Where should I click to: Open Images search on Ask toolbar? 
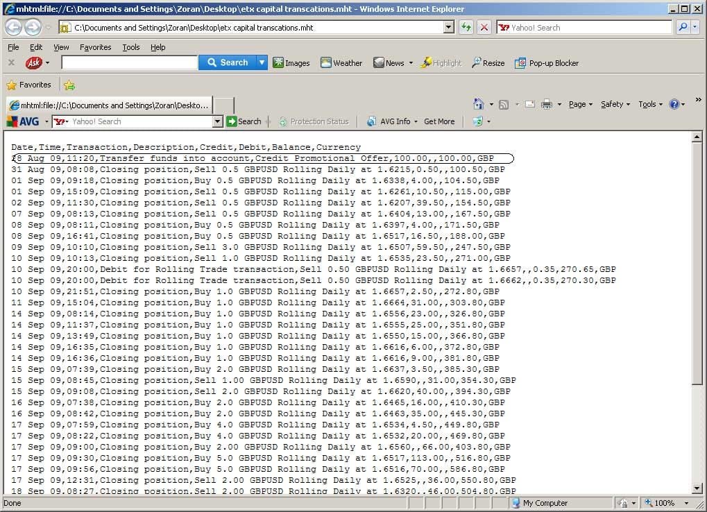291,63
